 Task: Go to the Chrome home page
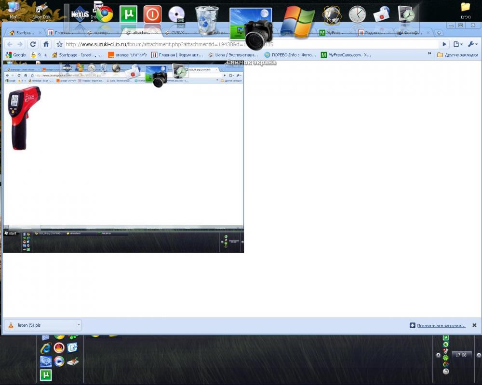pos(46,44)
